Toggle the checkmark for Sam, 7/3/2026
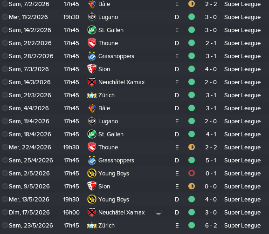 point(5,69)
